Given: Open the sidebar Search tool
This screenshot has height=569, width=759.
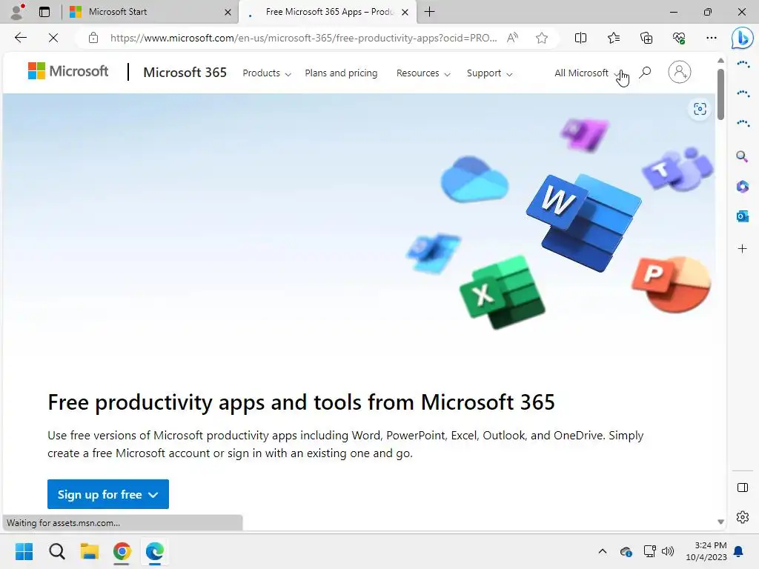Looking at the screenshot, I should [742, 156].
